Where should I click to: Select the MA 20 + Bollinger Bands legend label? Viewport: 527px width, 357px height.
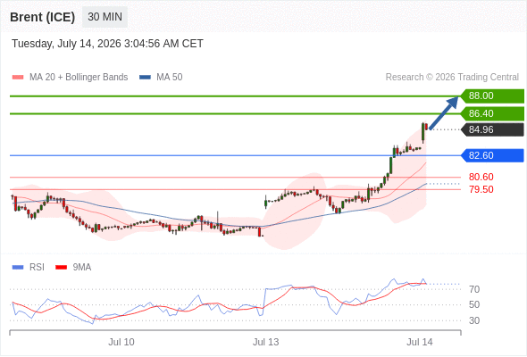(79, 78)
